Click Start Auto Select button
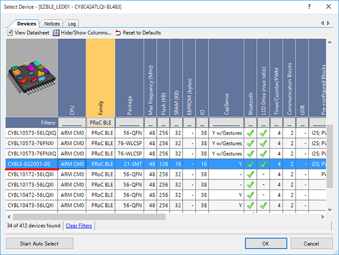The image size is (339, 255). coord(40,243)
